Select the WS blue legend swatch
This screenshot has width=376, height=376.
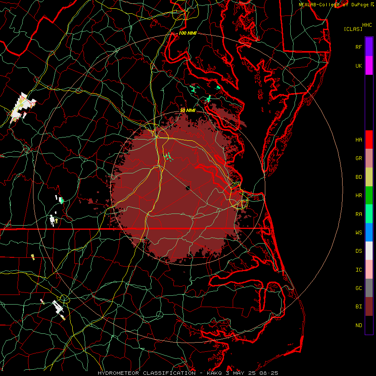(x=369, y=232)
